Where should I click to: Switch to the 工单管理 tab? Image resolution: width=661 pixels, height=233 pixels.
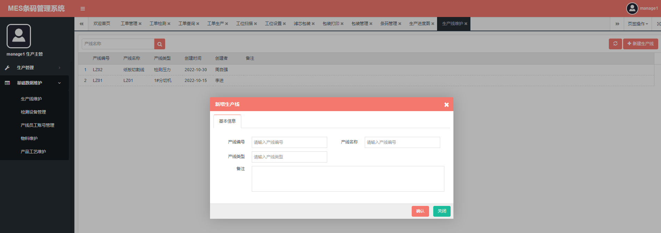tap(129, 24)
